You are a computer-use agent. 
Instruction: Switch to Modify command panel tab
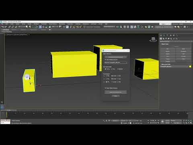[x=164, y=35]
